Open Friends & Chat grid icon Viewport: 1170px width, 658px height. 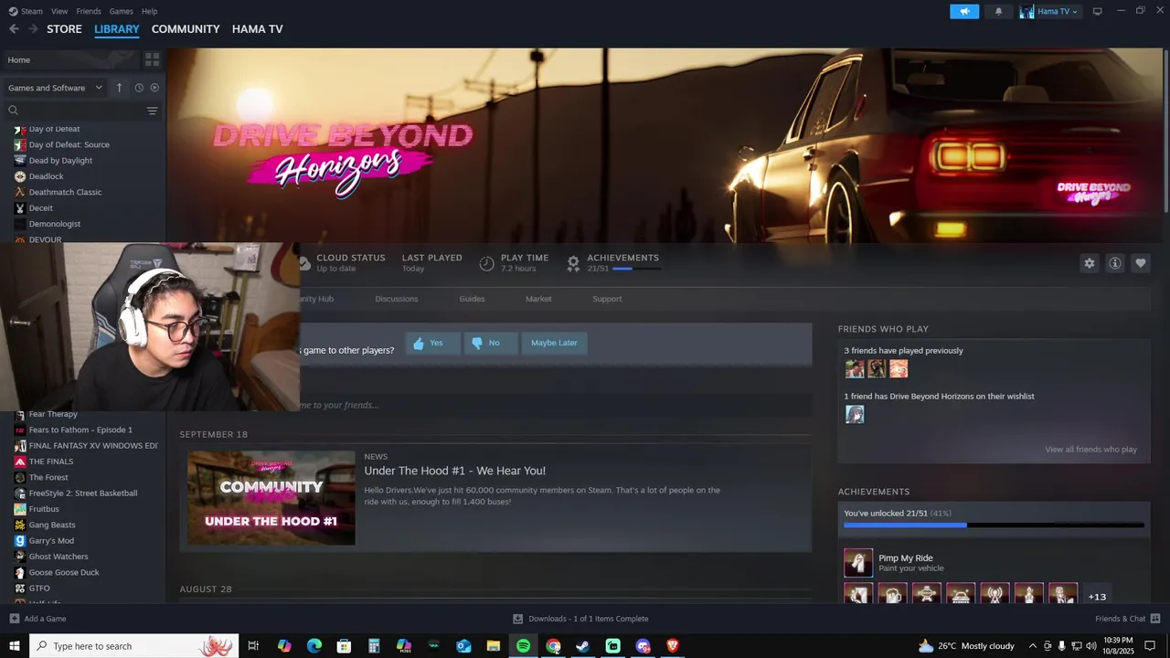point(1155,619)
